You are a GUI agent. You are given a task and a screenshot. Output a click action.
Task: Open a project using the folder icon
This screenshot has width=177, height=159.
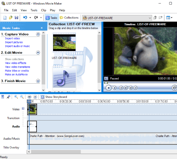coord(11,18)
